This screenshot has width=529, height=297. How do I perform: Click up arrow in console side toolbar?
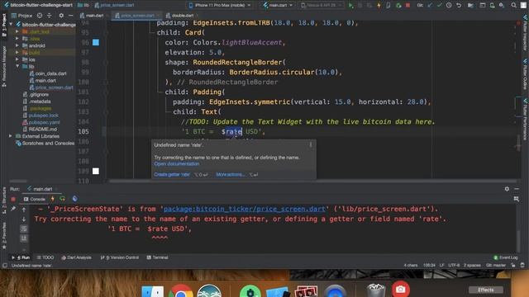click(24, 210)
